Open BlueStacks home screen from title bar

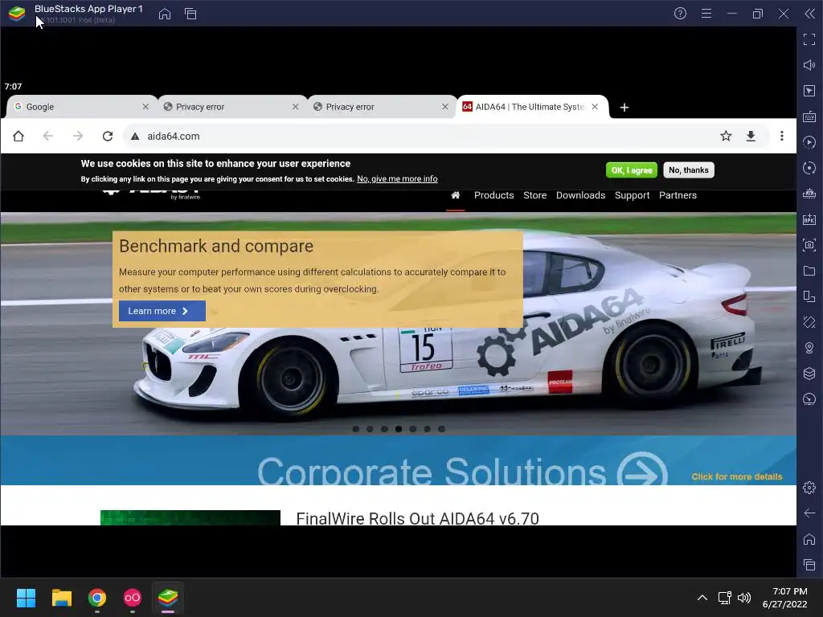[x=165, y=14]
